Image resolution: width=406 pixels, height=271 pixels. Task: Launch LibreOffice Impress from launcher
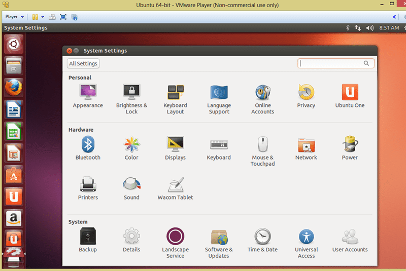coord(14,153)
